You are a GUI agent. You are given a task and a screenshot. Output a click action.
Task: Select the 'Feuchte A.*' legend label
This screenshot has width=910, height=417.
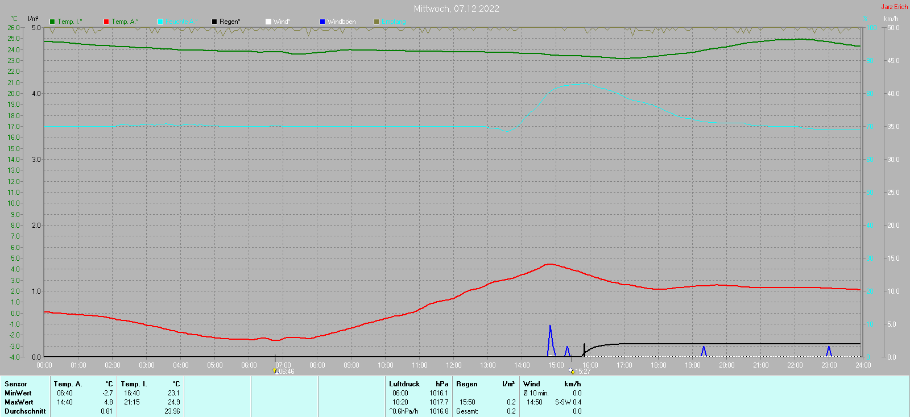pos(182,22)
